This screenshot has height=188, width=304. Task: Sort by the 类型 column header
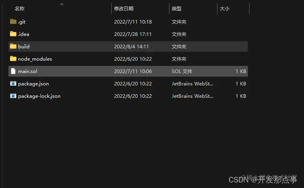tap(176, 8)
